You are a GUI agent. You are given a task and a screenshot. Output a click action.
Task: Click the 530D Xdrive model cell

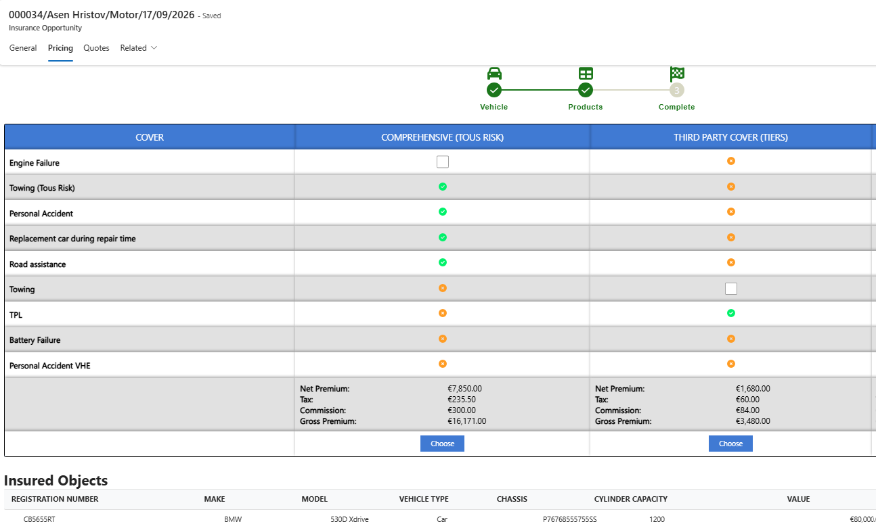coord(349,520)
